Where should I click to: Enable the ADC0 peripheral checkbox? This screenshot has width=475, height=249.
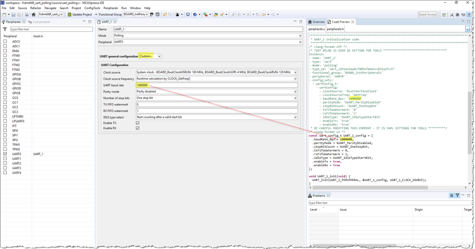pos(5,42)
